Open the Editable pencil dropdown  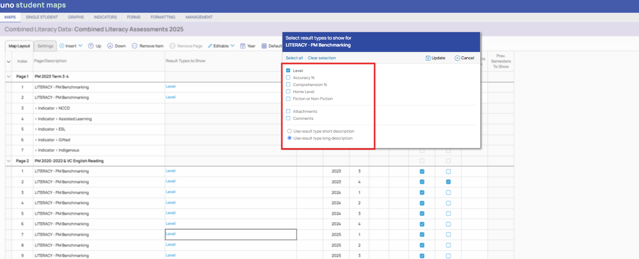point(221,46)
